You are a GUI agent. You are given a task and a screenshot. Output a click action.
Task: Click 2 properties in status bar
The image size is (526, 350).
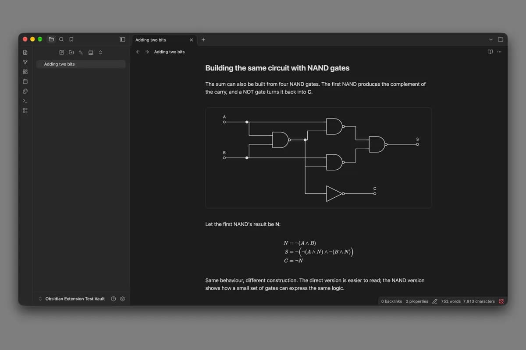tap(417, 301)
